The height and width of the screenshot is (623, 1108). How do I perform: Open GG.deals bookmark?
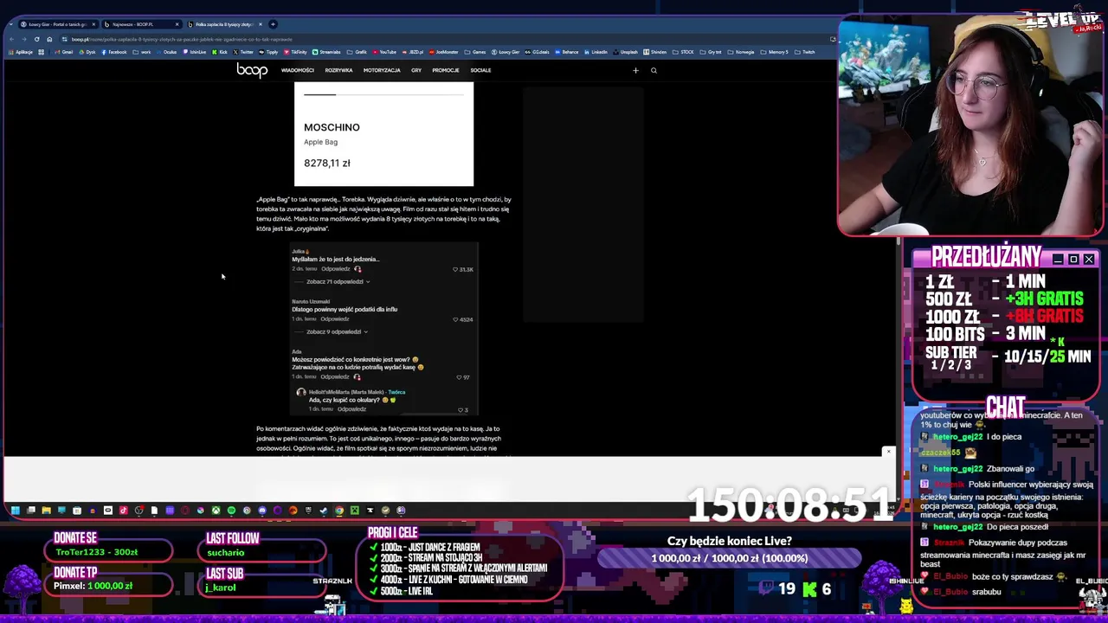[537, 52]
